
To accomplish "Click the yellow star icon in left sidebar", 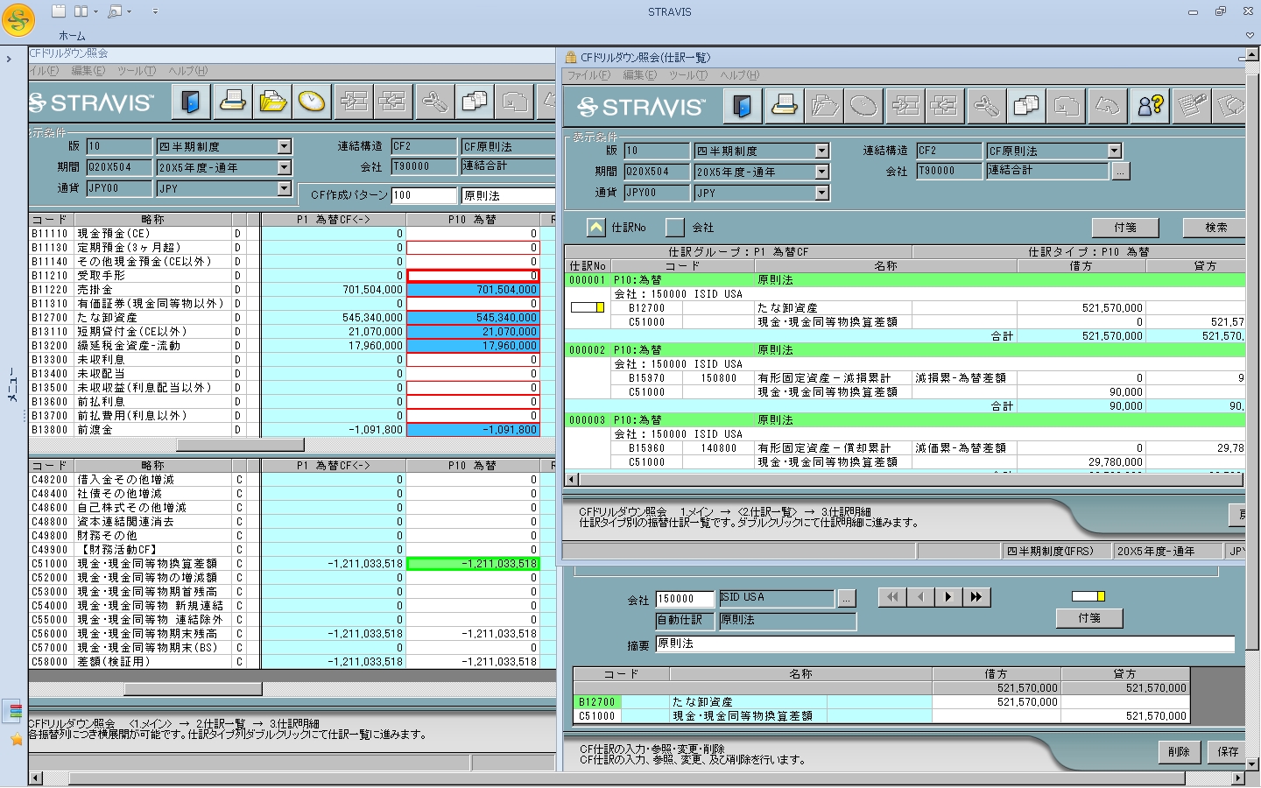I will 16,740.
